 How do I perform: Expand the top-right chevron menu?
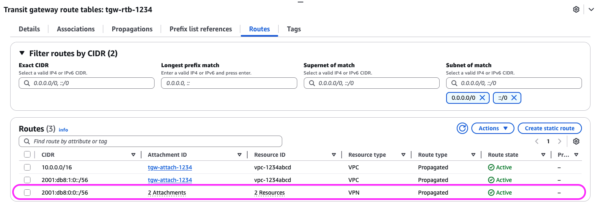[x=591, y=9]
